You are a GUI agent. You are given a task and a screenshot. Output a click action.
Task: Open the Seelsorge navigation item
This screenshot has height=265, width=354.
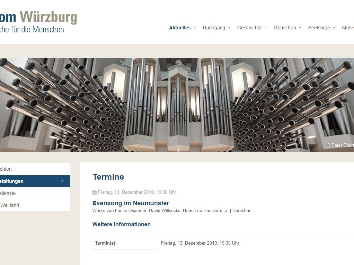click(319, 28)
